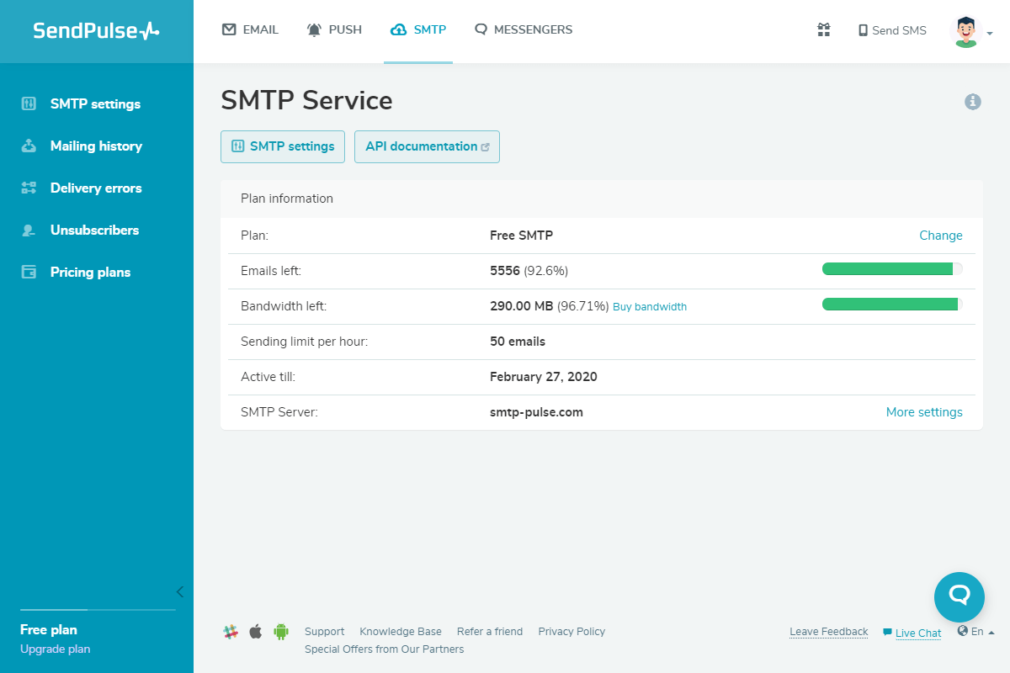Open Mailing history in the sidebar
The width and height of the screenshot is (1010, 673).
click(96, 146)
